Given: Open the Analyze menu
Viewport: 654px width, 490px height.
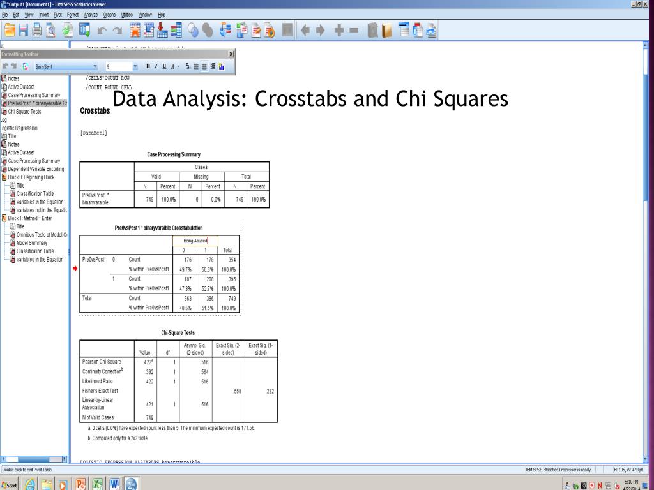Looking at the screenshot, I should pos(90,15).
